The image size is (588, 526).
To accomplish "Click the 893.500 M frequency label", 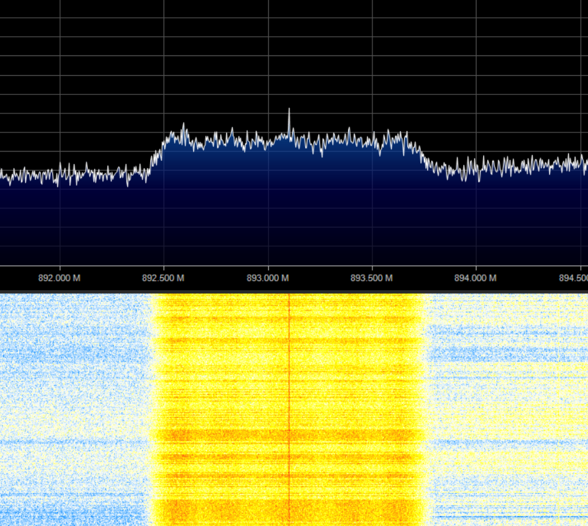I will click(x=371, y=278).
